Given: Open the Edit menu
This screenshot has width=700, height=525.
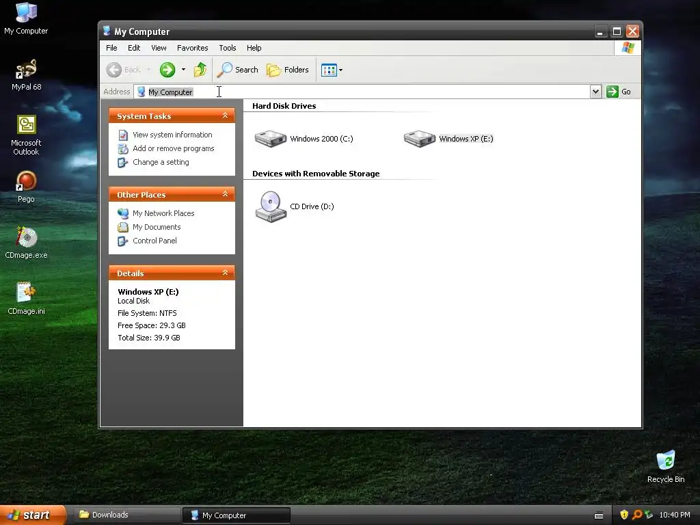Looking at the screenshot, I should (x=134, y=48).
